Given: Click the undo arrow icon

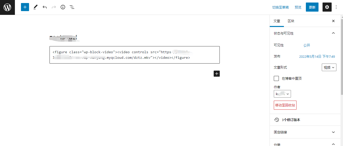Looking at the screenshot, I should click(x=45, y=7).
